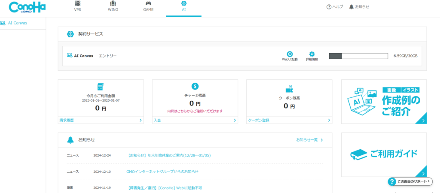Launch WebUI with the WebUI起動 icon
Viewport: 440px width, 193px height.
(x=290, y=56)
